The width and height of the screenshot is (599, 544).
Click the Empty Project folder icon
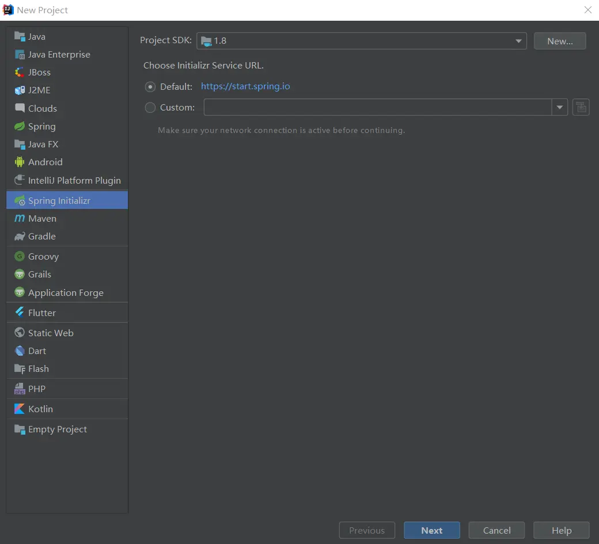coord(20,429)
